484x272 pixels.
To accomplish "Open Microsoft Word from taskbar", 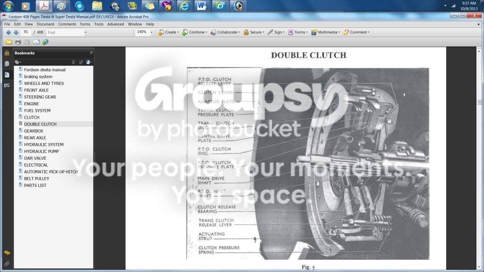I will click(202, 6).
